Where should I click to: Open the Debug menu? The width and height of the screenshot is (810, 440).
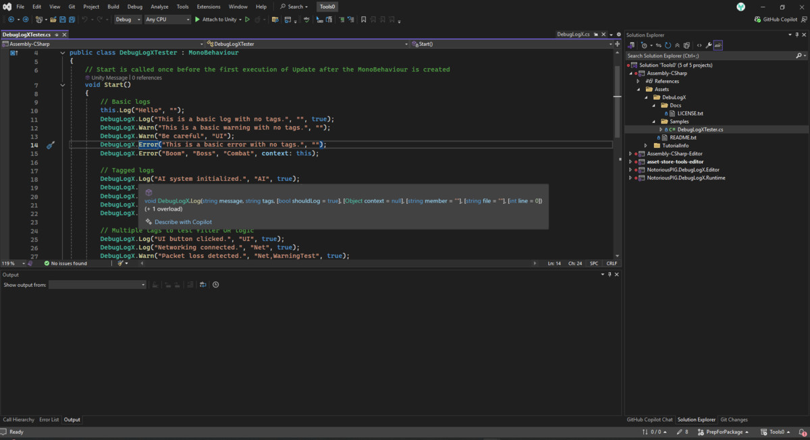(x=134, y=7)
